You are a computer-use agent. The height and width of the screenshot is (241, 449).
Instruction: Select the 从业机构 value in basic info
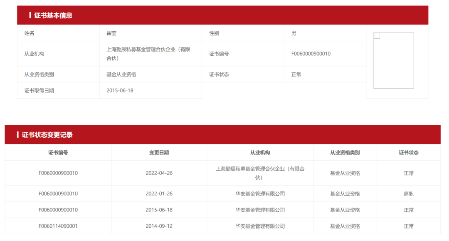pos(148,54)
